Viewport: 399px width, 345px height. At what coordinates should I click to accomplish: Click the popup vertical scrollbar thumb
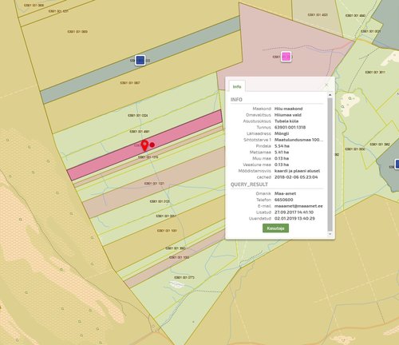pos(330,165)
